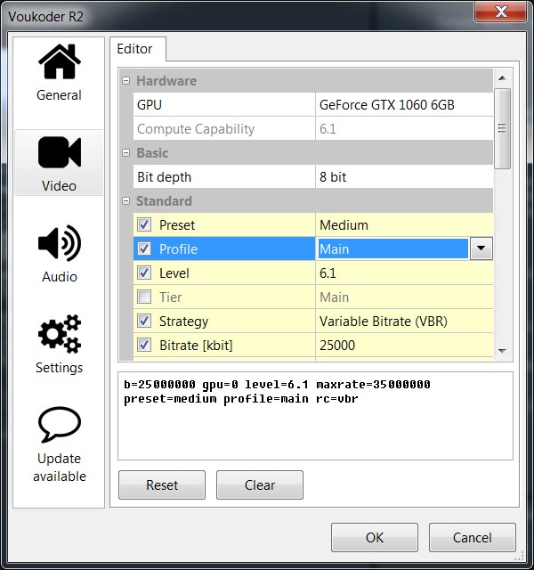Open the General section house icon
Image resolution: width=534 pixels, height=570 pixels.
click(x=60, y=61)
